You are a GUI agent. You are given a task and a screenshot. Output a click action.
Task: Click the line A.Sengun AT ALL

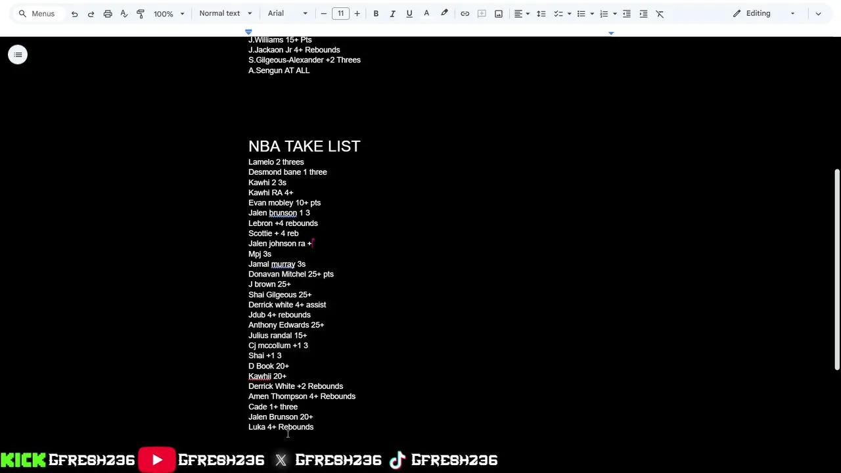click(x=279, y=70)
